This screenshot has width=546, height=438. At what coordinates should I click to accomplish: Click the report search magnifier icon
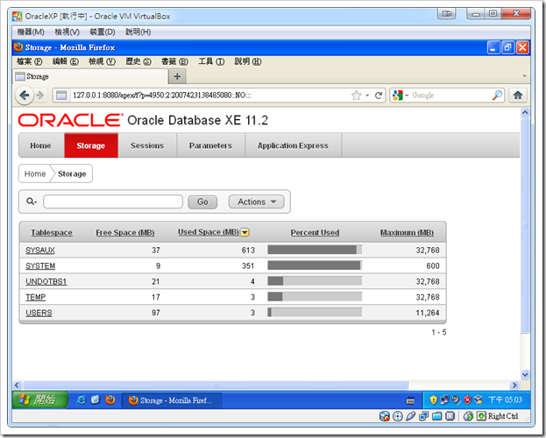(31, 201)
